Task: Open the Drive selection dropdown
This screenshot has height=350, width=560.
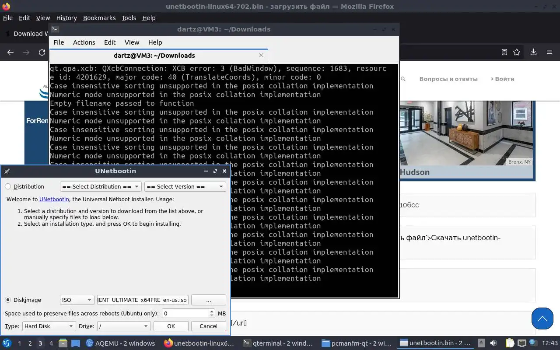Action: [x=124, y=326]
